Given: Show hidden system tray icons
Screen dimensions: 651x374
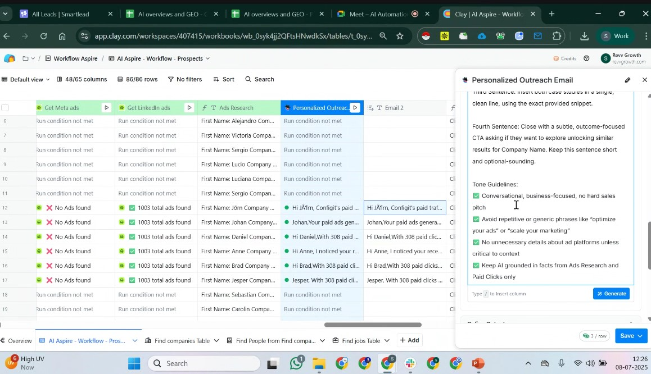Looking at the screenshot, I should coord(528,363).
